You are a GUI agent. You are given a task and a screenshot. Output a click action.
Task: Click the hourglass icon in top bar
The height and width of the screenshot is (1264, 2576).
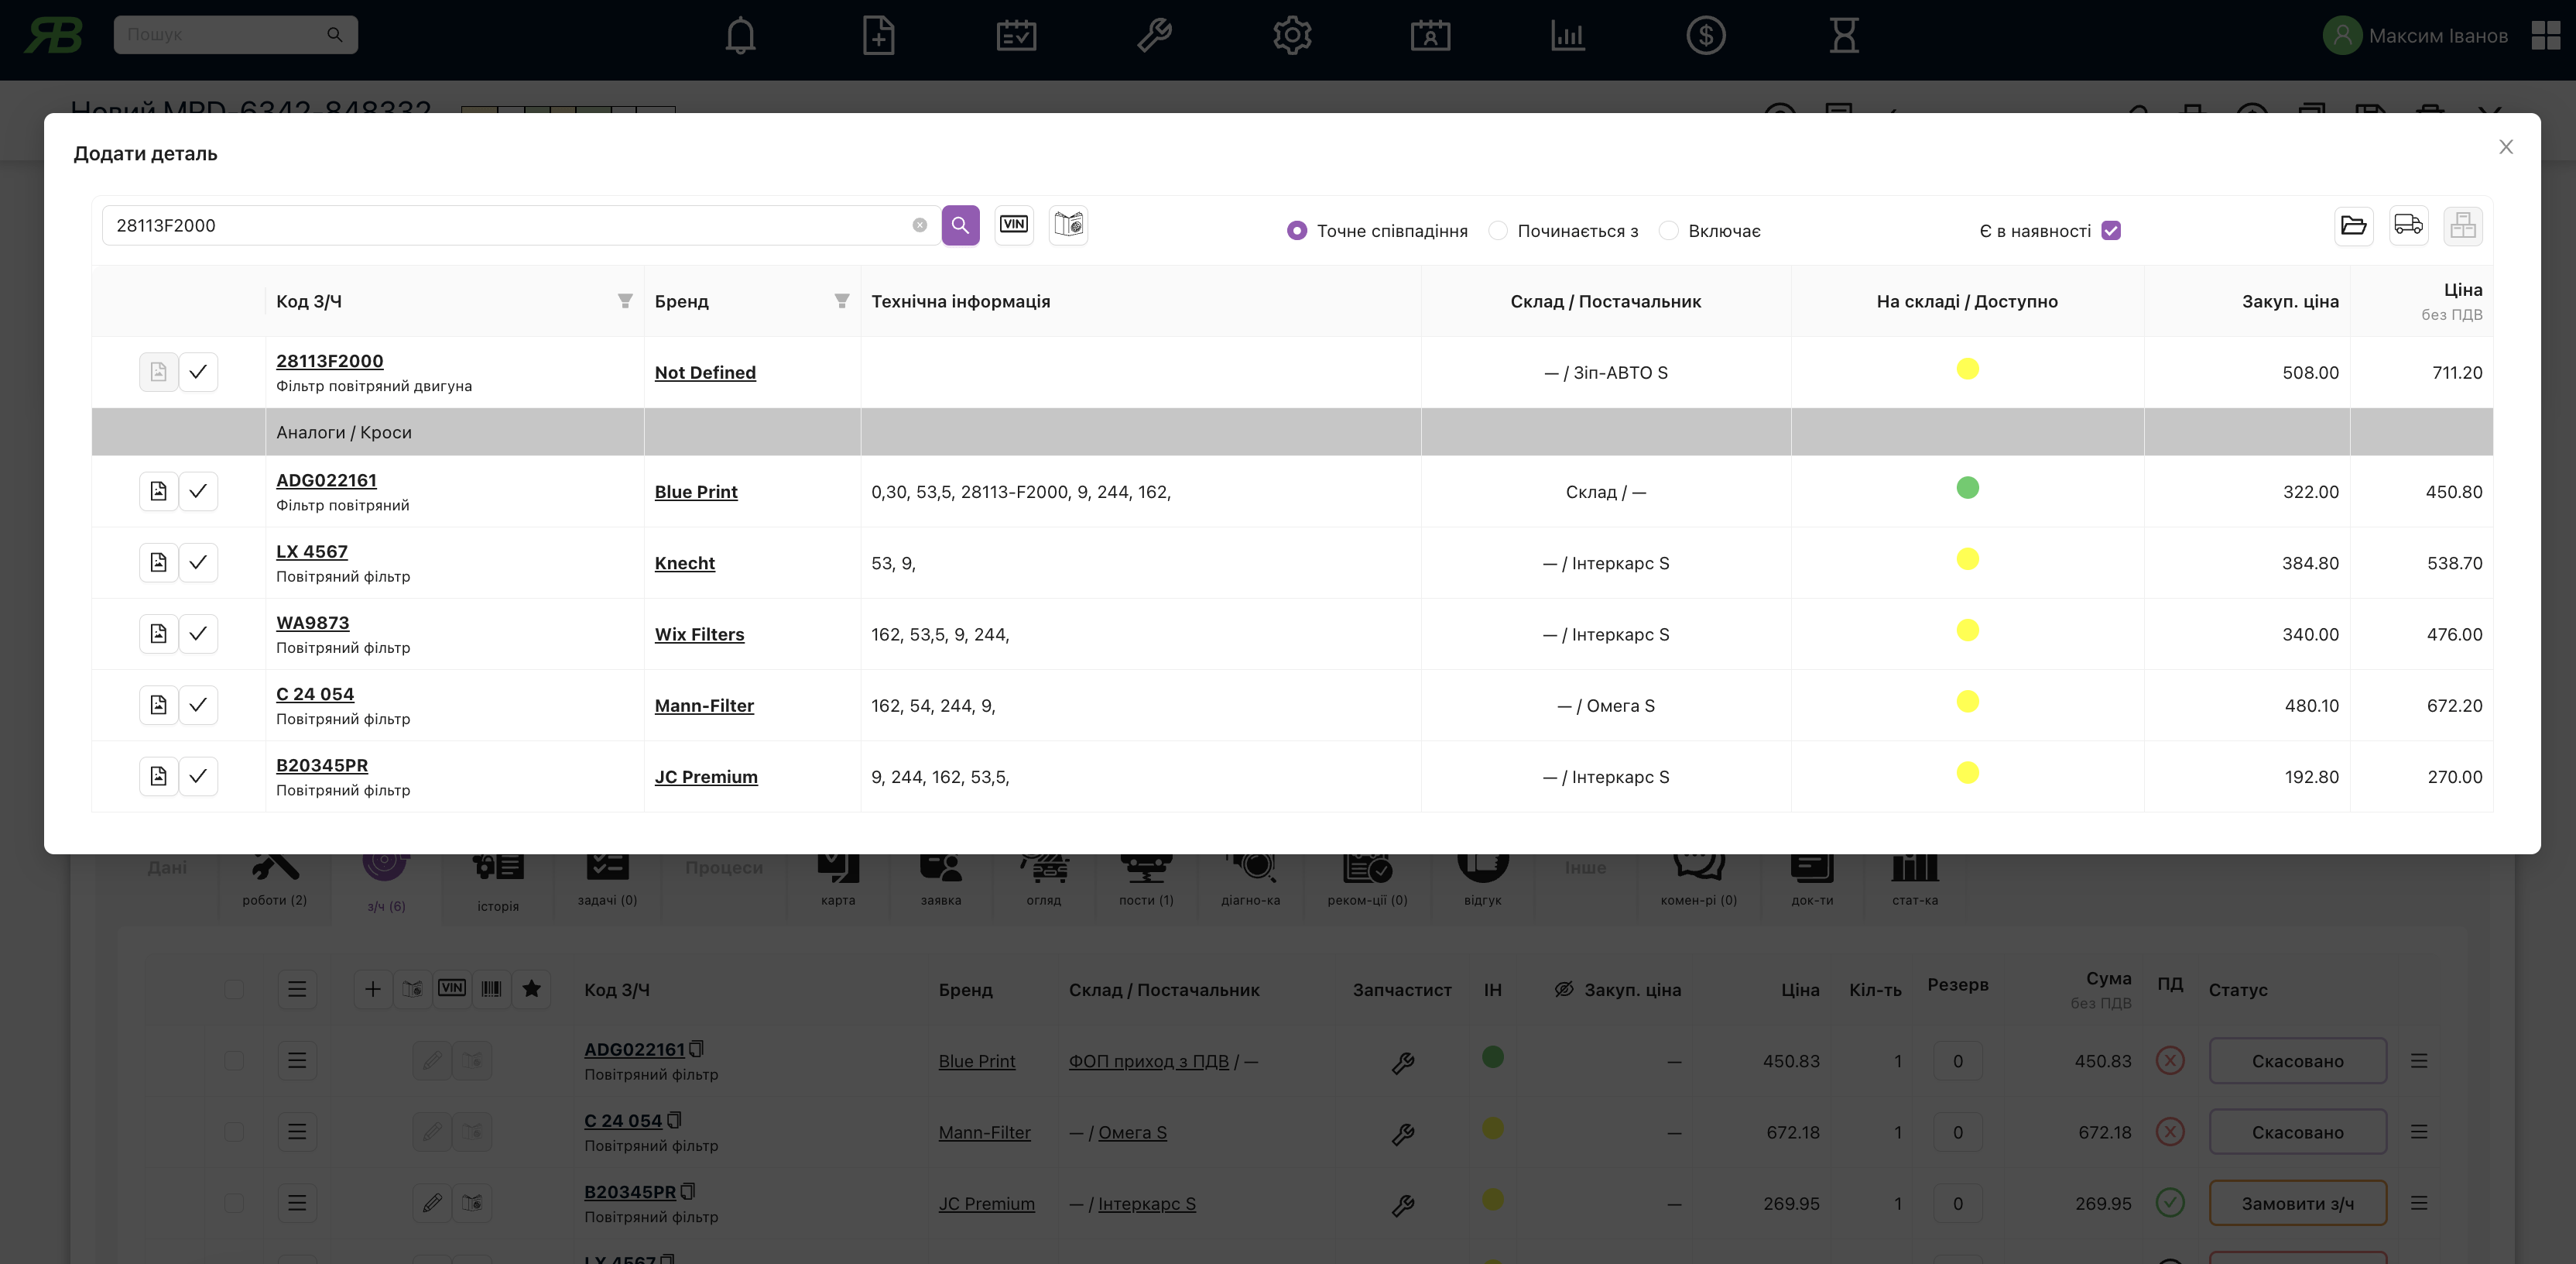pos(1844,36)
